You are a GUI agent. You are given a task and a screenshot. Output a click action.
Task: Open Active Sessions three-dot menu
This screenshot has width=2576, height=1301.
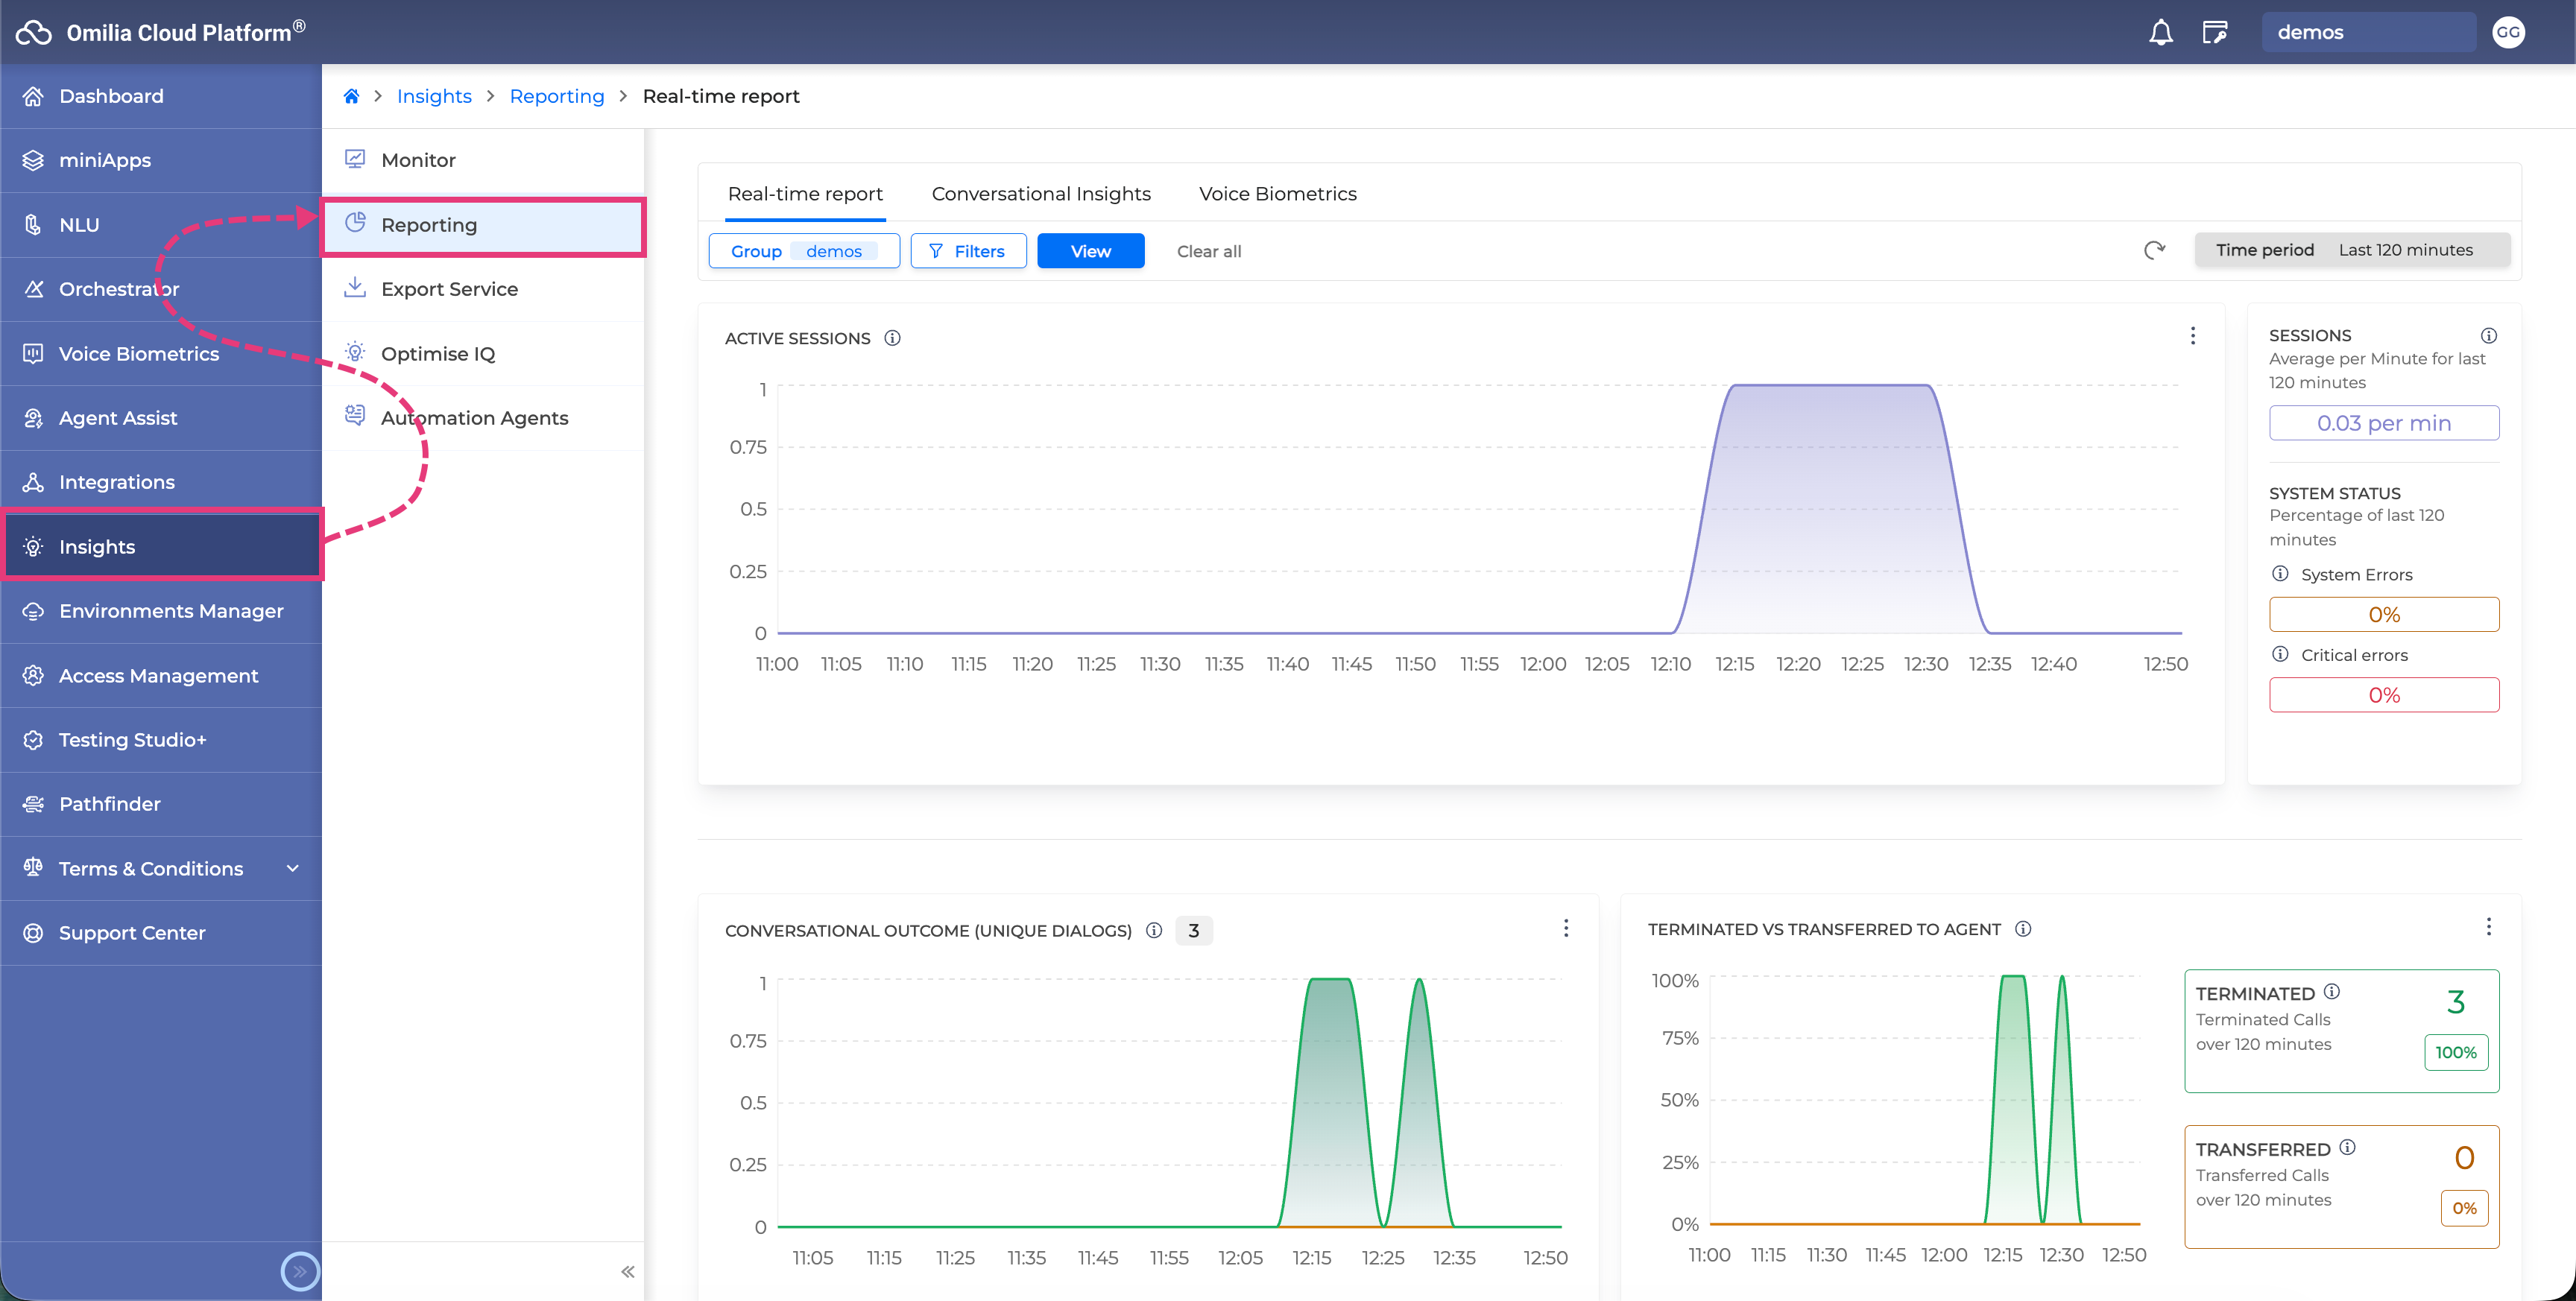[x=2193, y=336]
